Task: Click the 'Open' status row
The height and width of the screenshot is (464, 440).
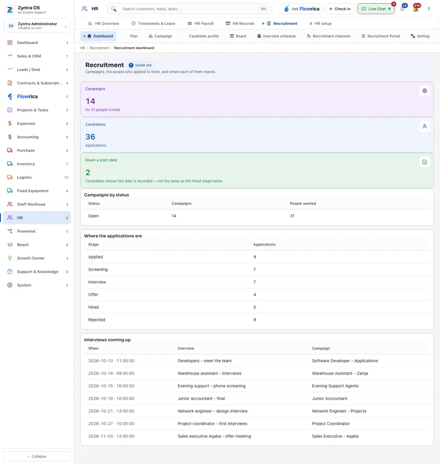Action: coord(257,216)
